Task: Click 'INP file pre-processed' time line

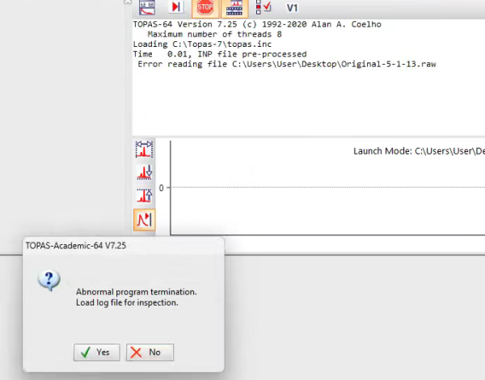Action: 220,54
